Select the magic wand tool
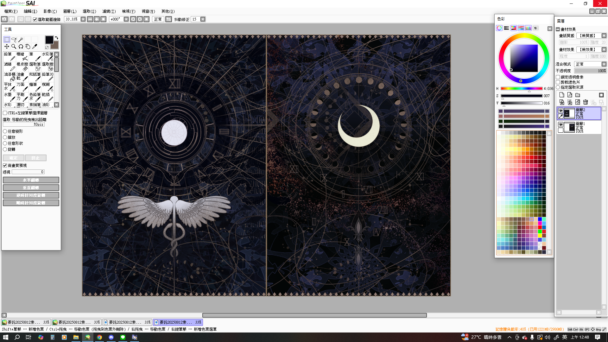 click(x=21, y=40)
